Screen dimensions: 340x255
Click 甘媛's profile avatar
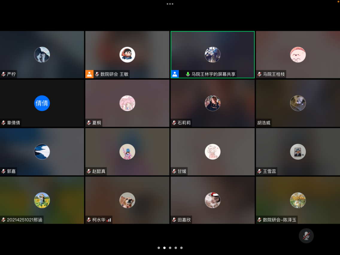[x=212, y=152]
